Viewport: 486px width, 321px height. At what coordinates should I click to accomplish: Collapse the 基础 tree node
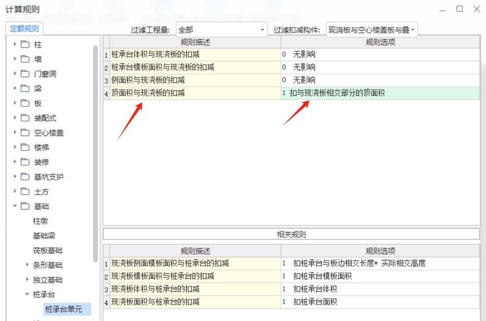point(15,206)
